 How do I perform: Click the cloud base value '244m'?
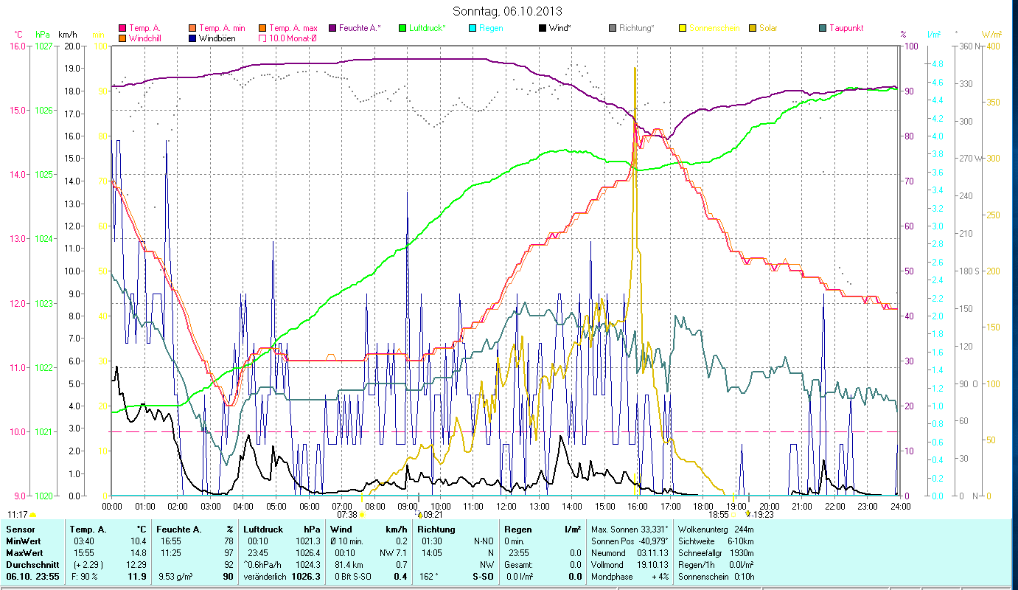click(745, 530)
